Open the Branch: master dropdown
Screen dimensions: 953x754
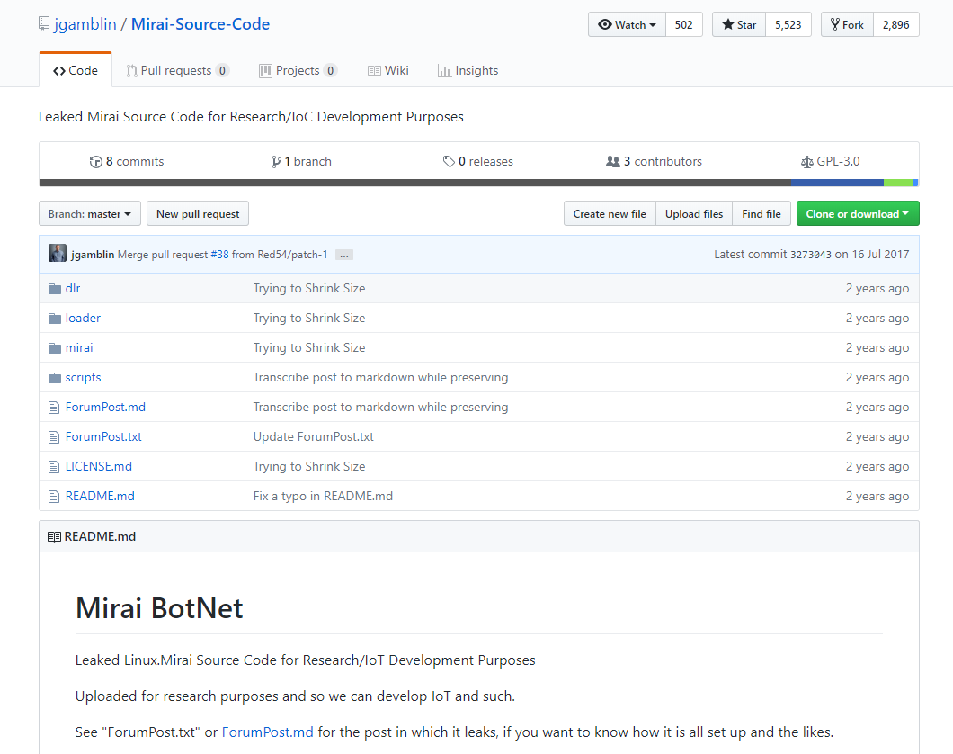point(90,214)
